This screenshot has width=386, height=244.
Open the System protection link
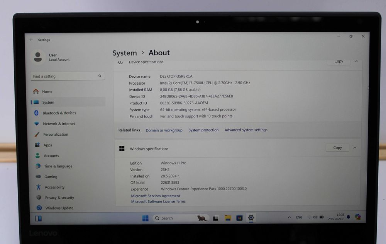[x=203, y=130]
